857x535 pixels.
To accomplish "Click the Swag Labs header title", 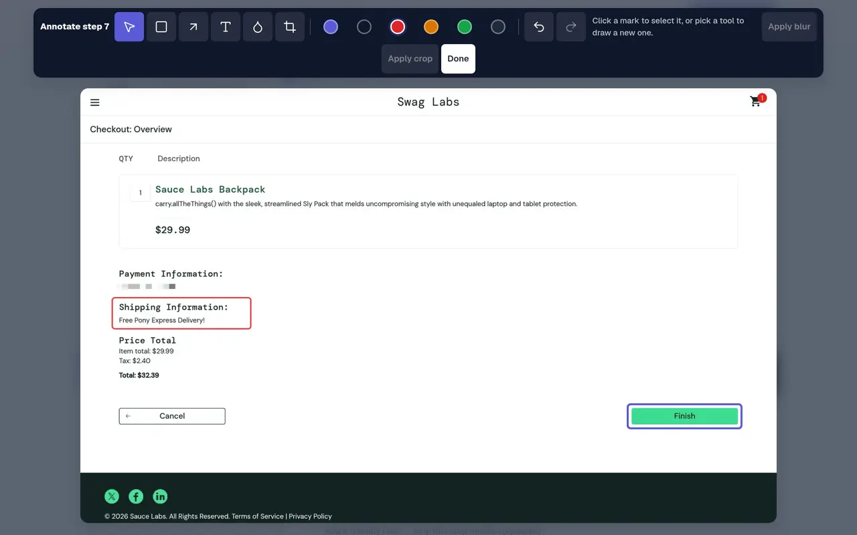I will pos(428,102).
